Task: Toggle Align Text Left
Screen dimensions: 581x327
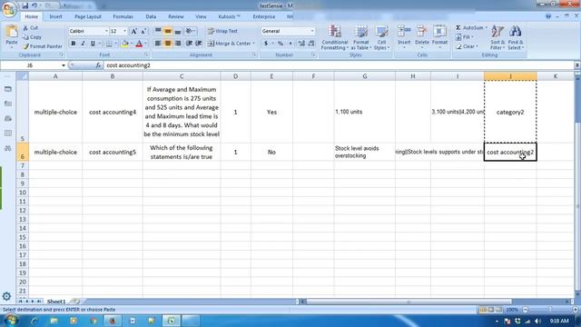Action: tap(158, 44)
